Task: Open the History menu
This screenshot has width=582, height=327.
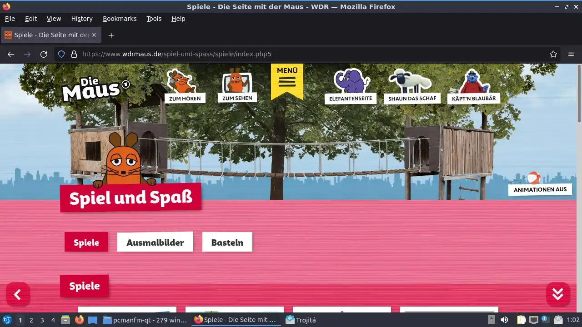Action: (x=82, y=19)
